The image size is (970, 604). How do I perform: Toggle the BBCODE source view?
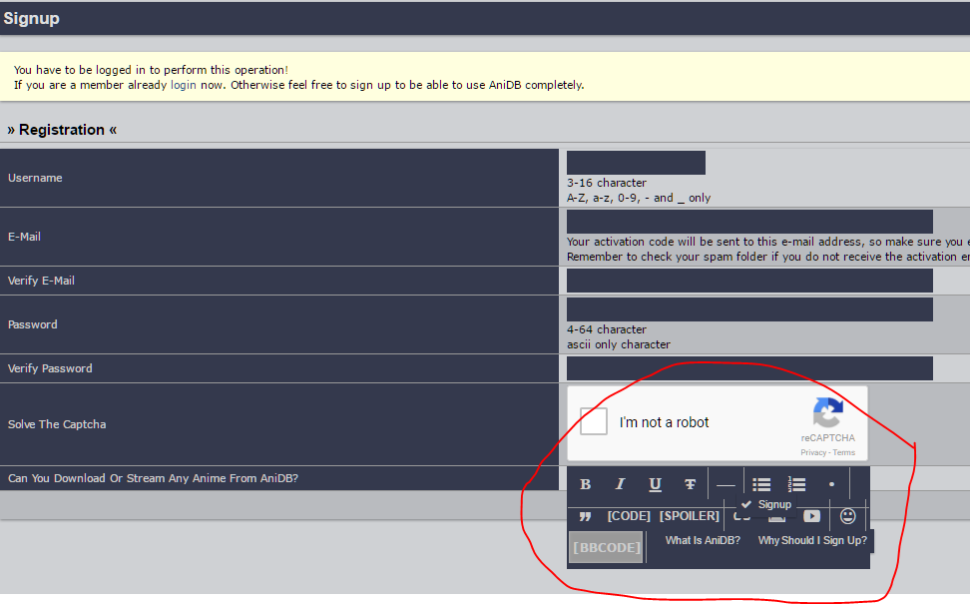click(x=605, y=547)
